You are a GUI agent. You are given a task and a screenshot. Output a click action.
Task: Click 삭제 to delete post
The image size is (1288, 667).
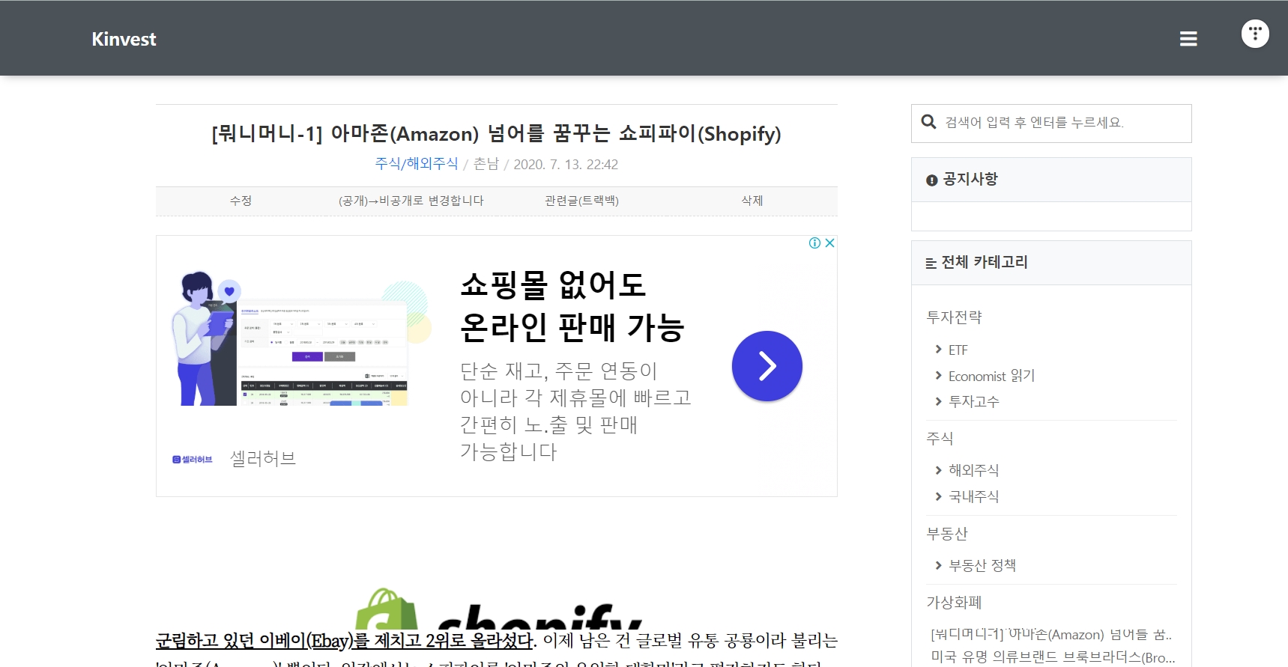tap(752, 201)
